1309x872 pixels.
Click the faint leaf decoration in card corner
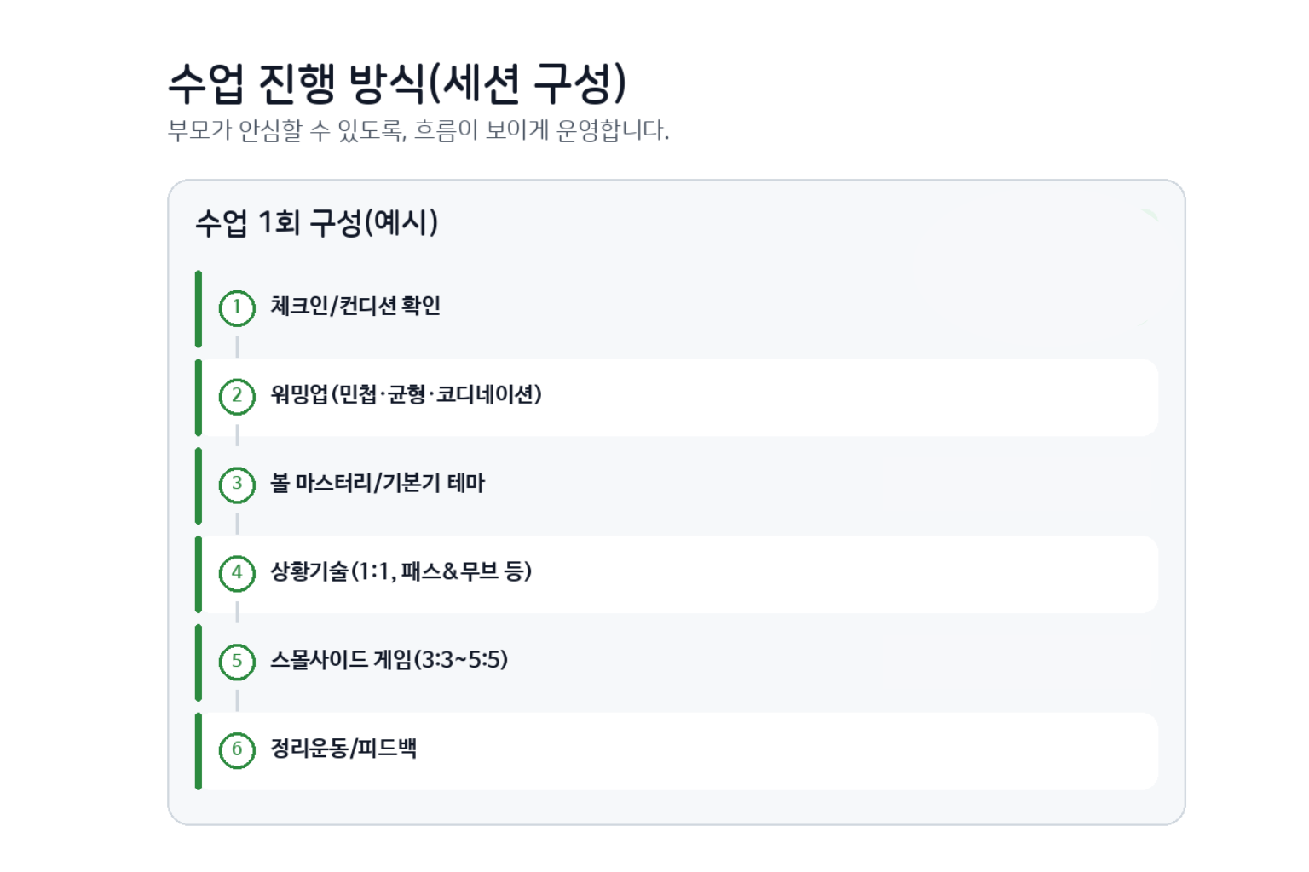(x=1149, y=215)
